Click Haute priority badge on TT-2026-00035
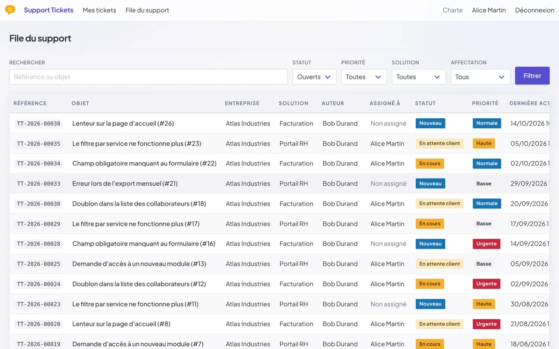Image resolution: width=559 pixels, height=349 pixels. click(x=484, y=143)
